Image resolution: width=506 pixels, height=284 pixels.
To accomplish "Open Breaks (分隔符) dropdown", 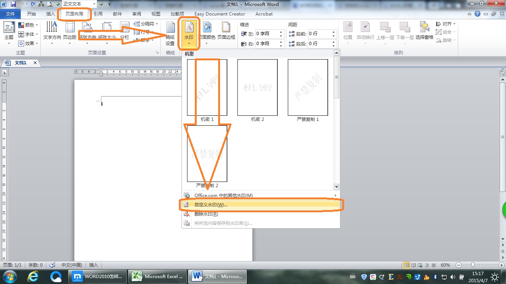I will coord(146,24).
